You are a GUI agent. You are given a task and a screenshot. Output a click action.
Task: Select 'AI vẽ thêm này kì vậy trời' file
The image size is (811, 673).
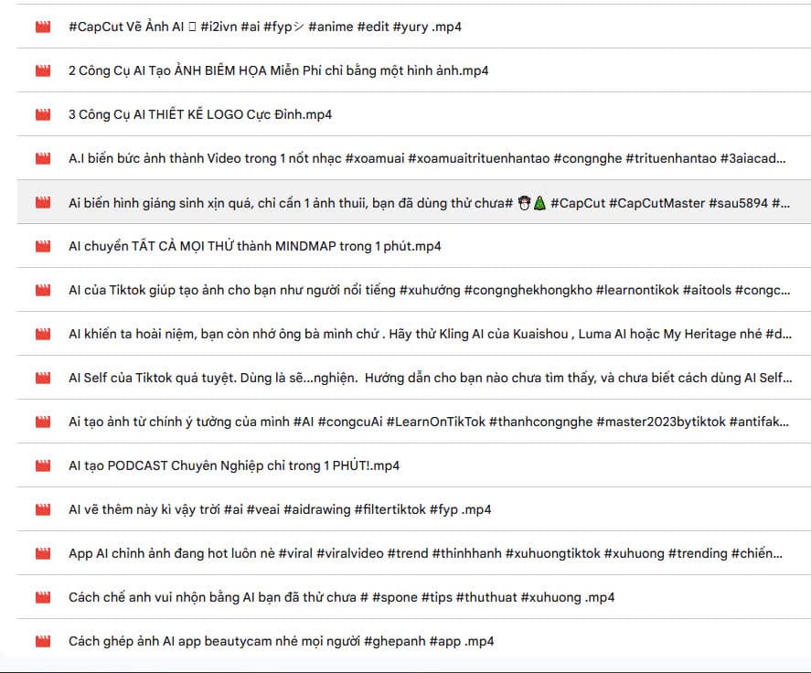[x=280, y=509]
